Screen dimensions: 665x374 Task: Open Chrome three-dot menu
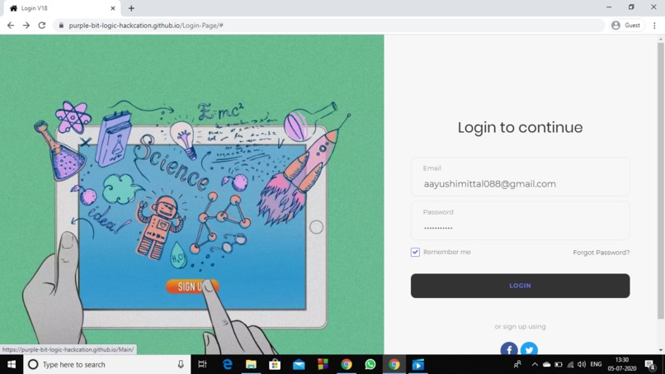tap(654, 26)
